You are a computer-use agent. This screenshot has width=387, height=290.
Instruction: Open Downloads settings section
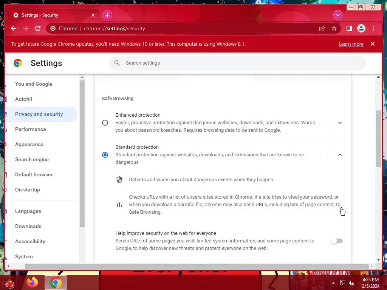(x=28, y=226)
